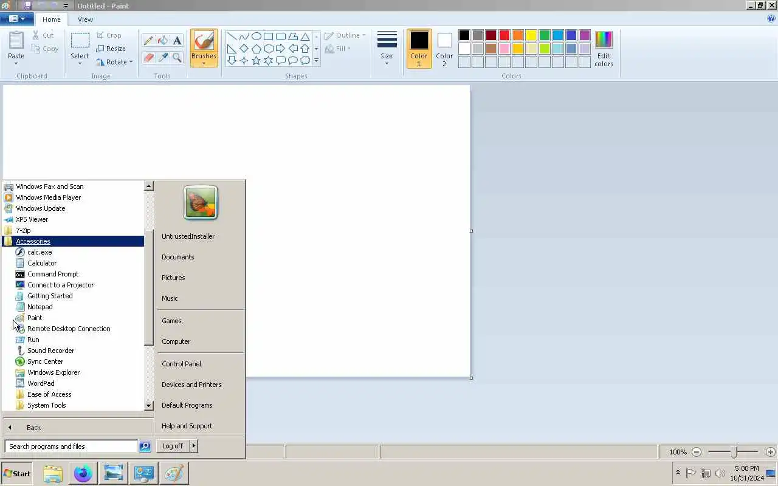Launch Command Prompt from Accessories

point(53,274)
